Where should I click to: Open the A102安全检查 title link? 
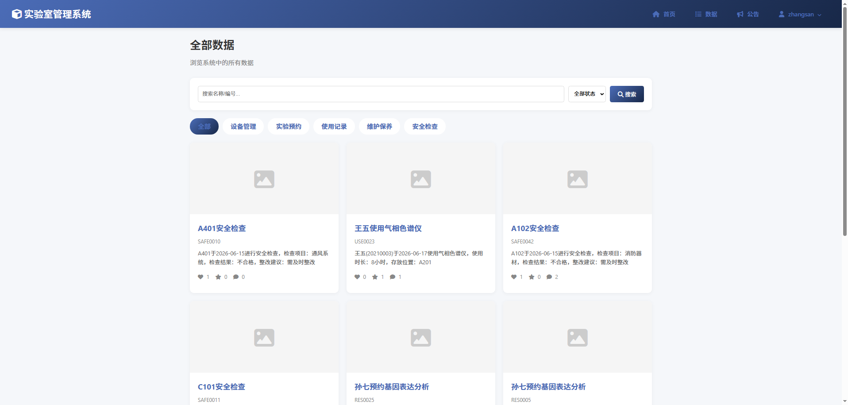point(535,228)
